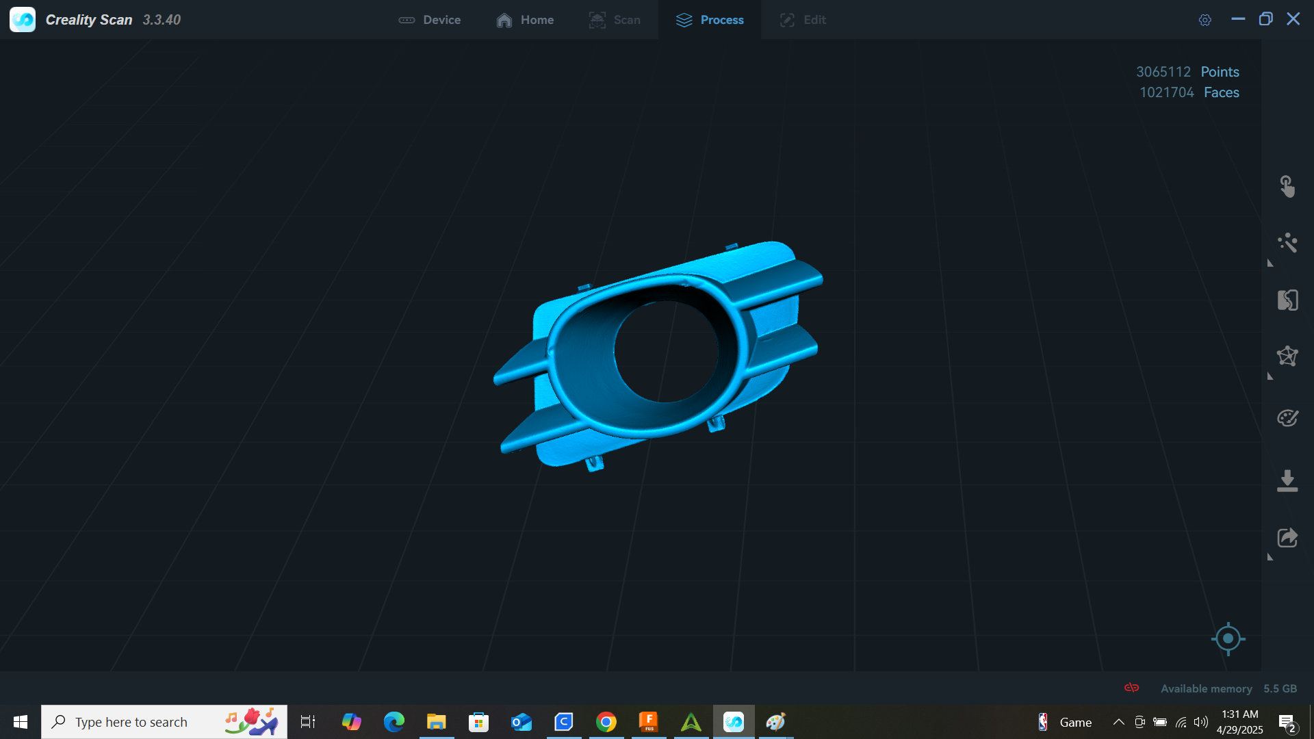Click the mesh generation tool icon

tap(1287, 356)
